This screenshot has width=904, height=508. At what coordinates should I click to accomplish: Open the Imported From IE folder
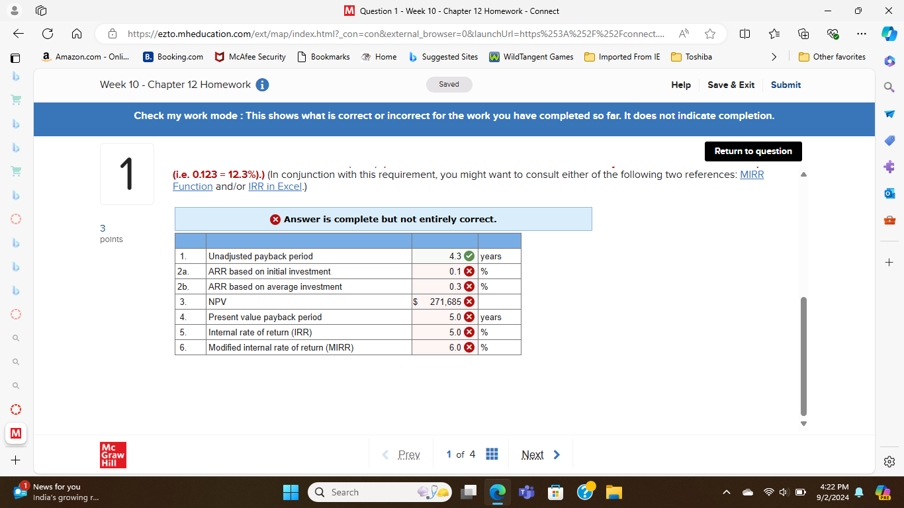point(622,57)
